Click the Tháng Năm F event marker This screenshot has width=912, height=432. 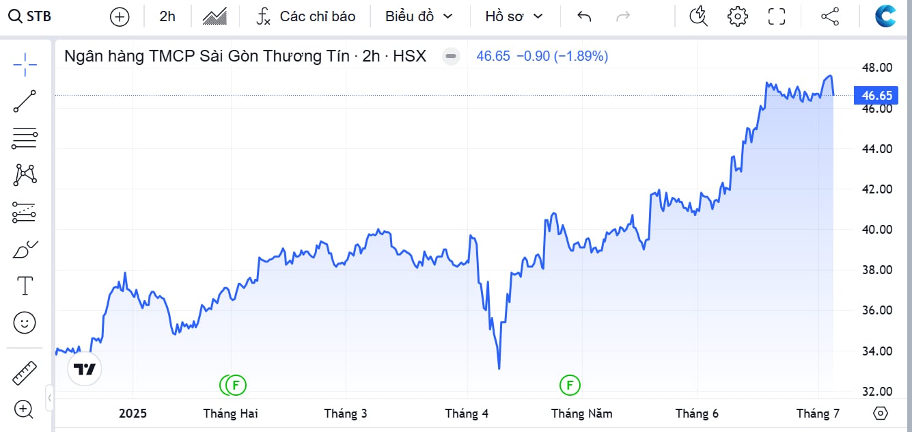coord(570,385)
